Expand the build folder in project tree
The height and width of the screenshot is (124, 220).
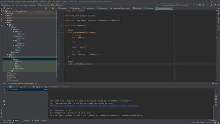tap(5, 18)
